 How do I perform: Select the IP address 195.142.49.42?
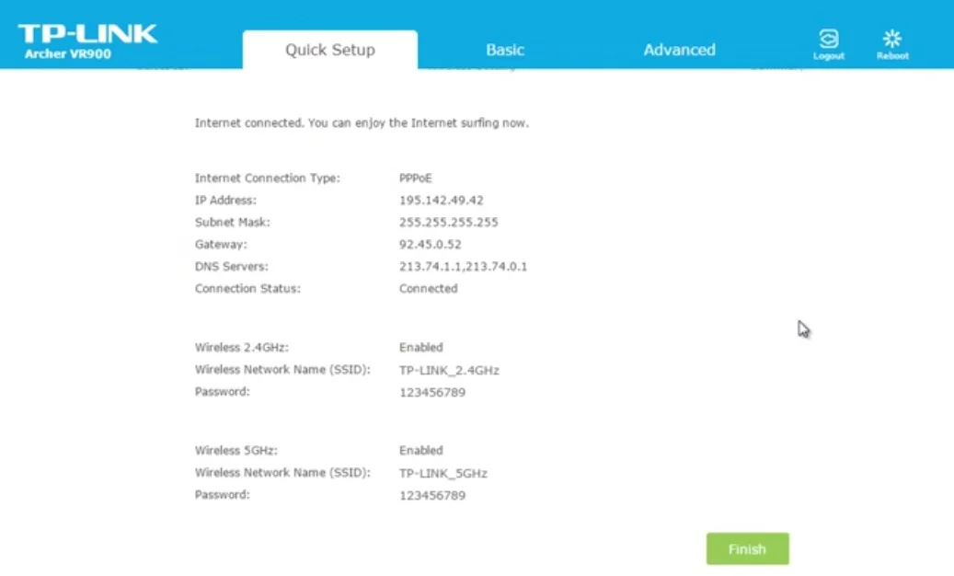(441, 200)
